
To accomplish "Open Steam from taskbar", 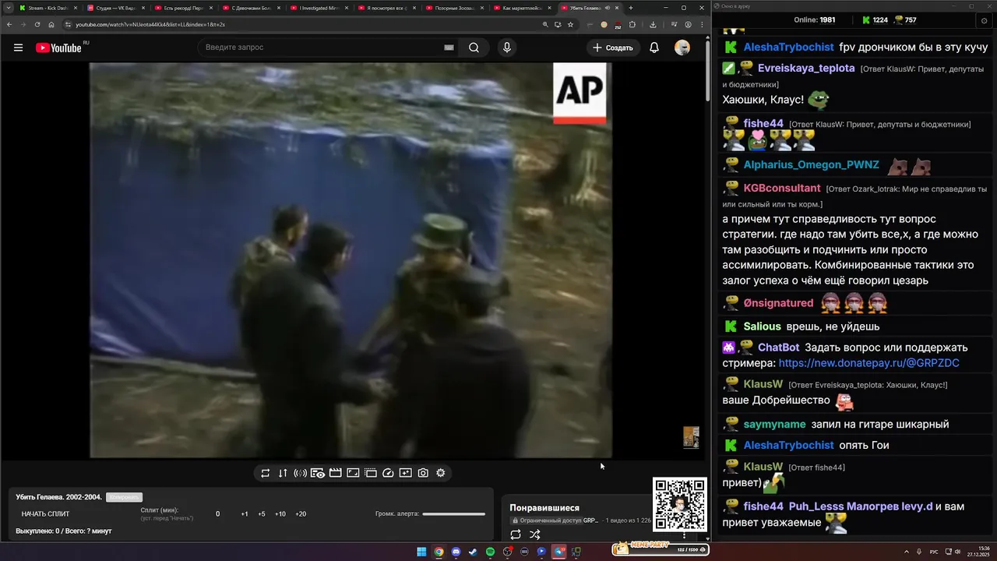I will coord(473,552).
